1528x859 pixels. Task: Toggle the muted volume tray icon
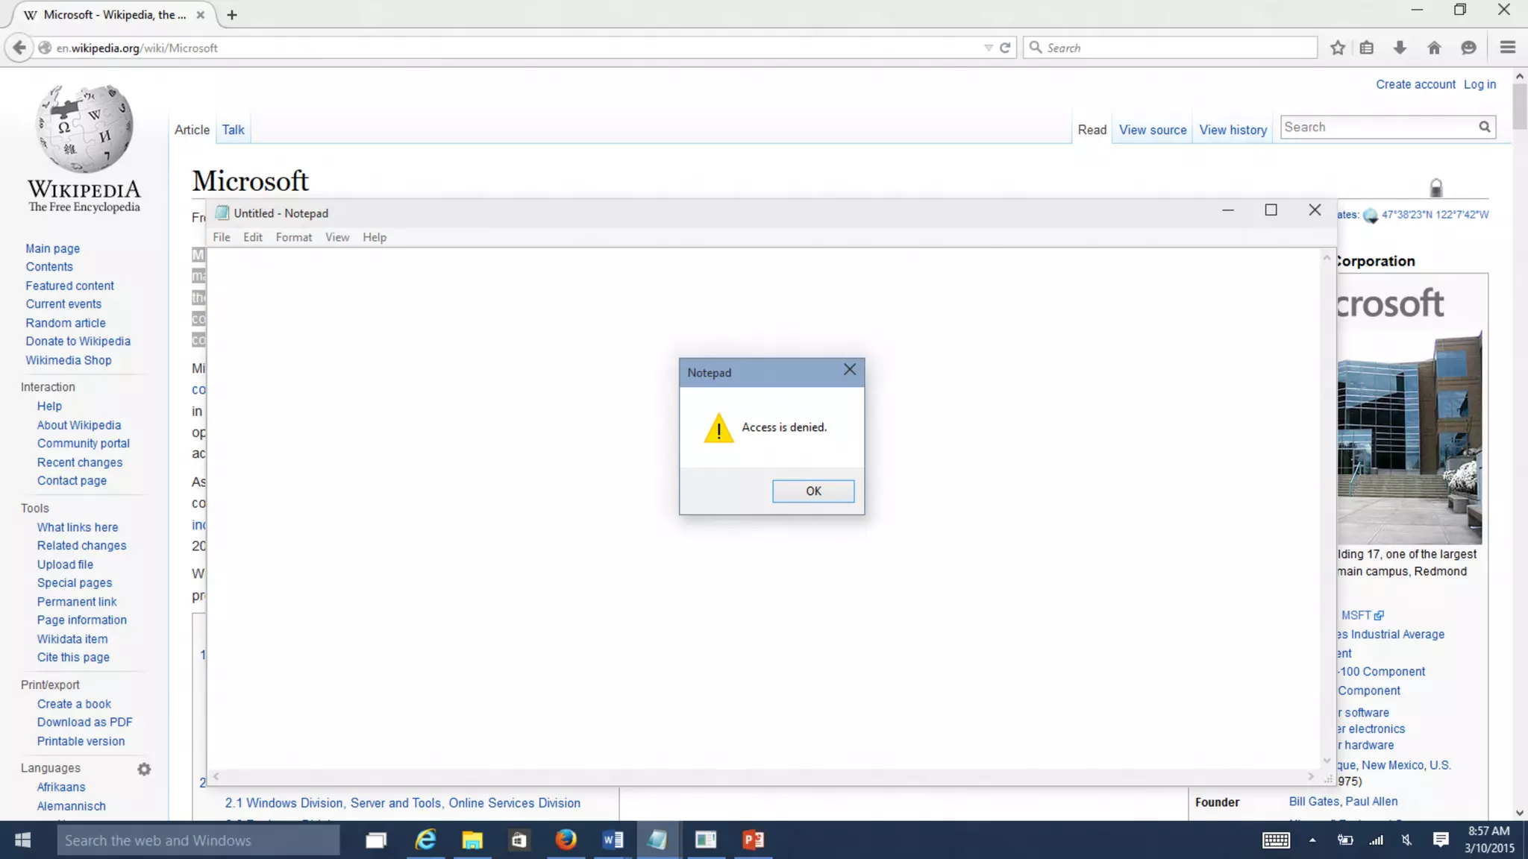pos(1406,840)
